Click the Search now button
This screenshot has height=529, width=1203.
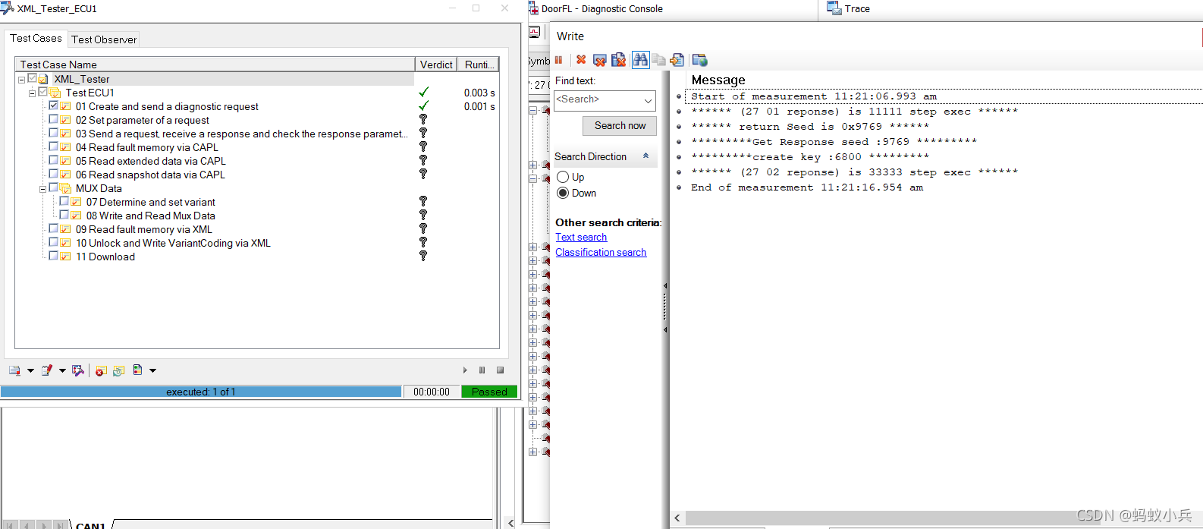coord(620,126)
